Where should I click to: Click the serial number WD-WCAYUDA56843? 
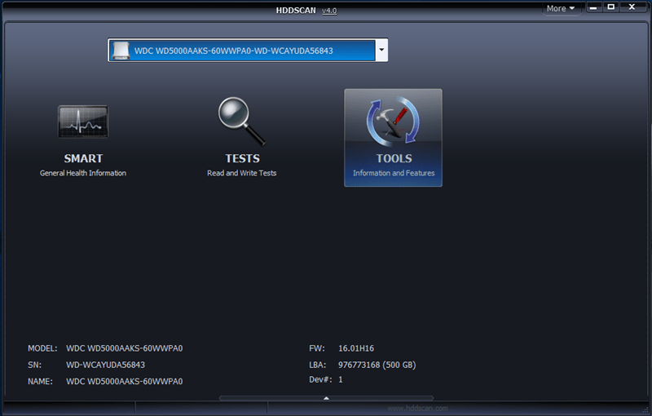106,365
